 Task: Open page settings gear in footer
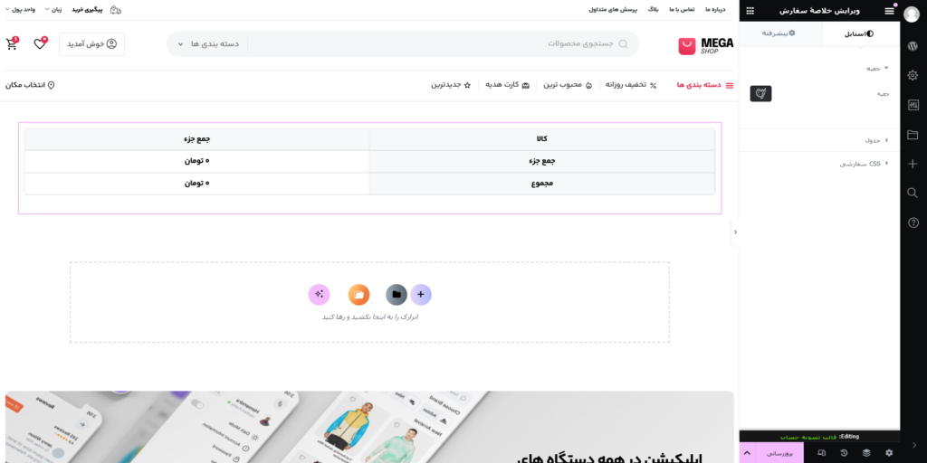tap(888, 452)
